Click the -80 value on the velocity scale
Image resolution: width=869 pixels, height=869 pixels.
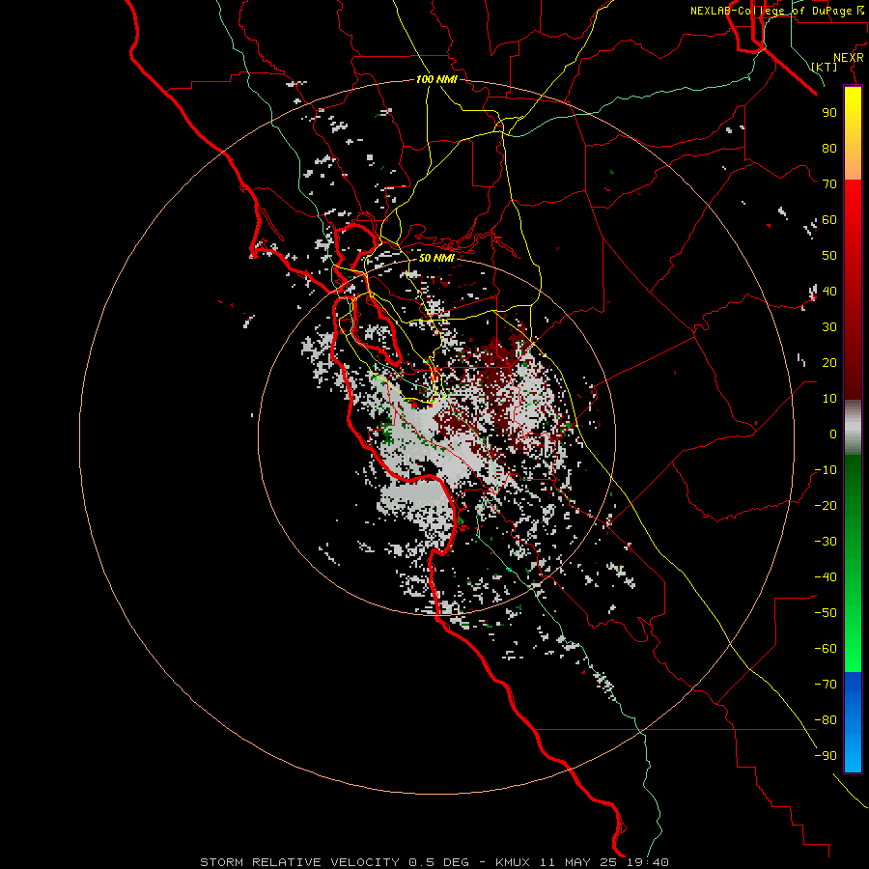pyautogui.click(x=826, y=720)
